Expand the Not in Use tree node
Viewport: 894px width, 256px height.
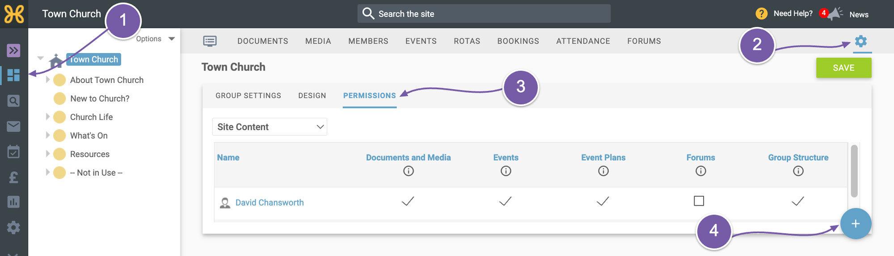click(x=48, y=172)
